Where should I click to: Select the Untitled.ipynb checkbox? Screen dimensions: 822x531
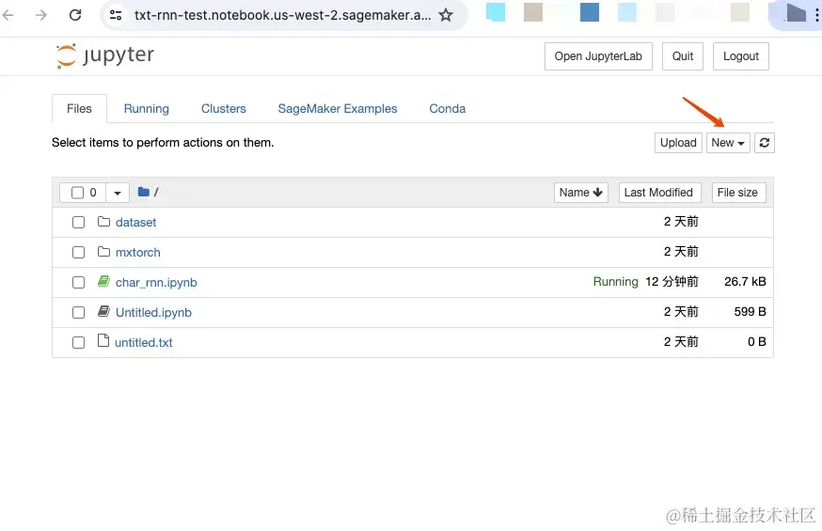(79, 313)
